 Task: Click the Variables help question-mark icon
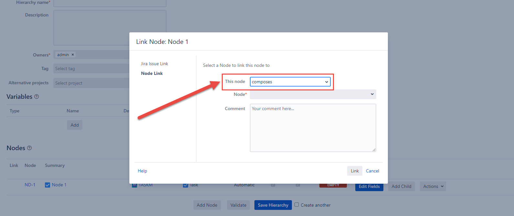(37, 97)
